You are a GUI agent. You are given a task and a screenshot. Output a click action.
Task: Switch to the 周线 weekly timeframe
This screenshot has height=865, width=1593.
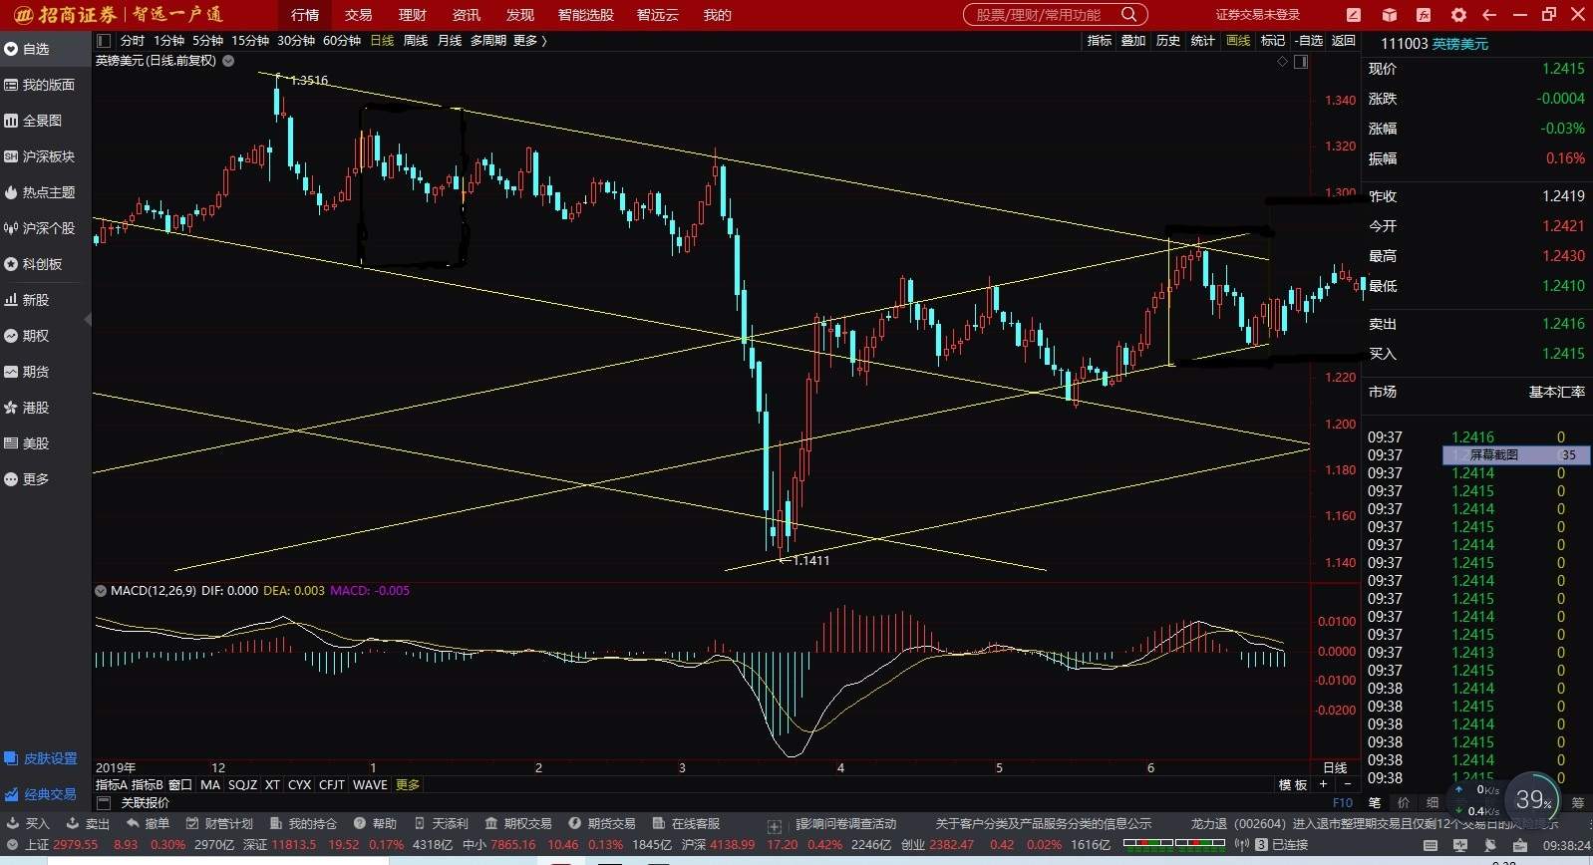click(416, 41)
